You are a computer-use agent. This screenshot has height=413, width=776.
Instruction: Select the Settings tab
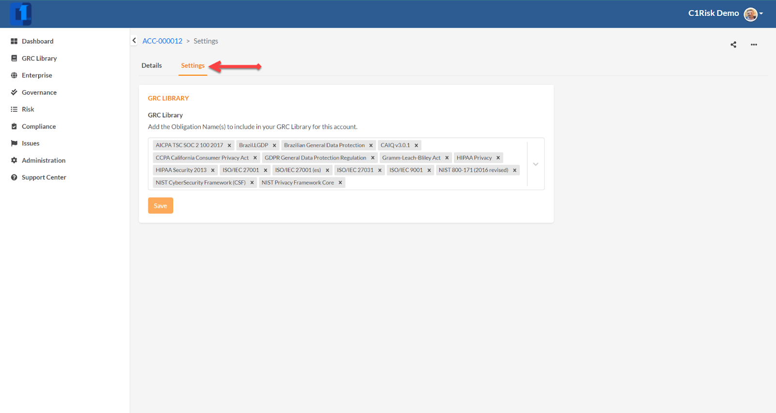tap(193, 65)
